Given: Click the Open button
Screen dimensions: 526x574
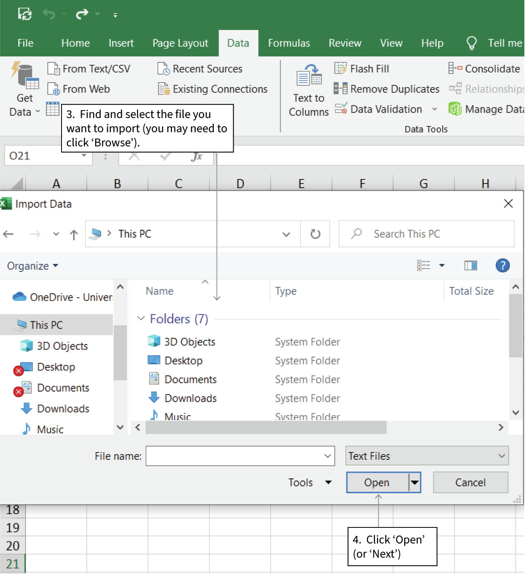Looking at the screenshot, I should pyautogui.click(x=377, y=482).
